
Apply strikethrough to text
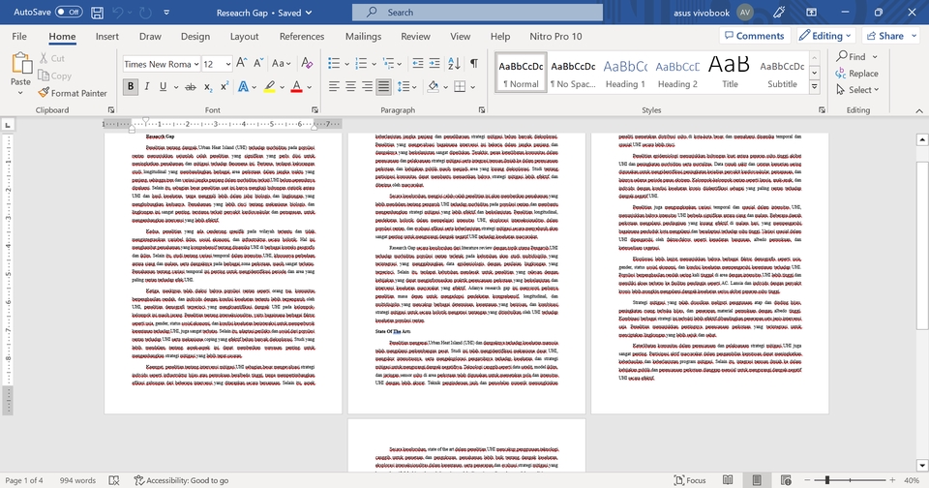pos(188,87)
